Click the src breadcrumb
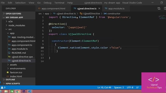Screen dimensions: 166x93 click(x=40, y=14)
